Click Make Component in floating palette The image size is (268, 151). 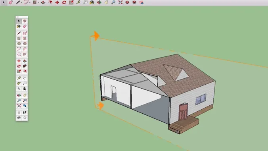click(25, 21)
